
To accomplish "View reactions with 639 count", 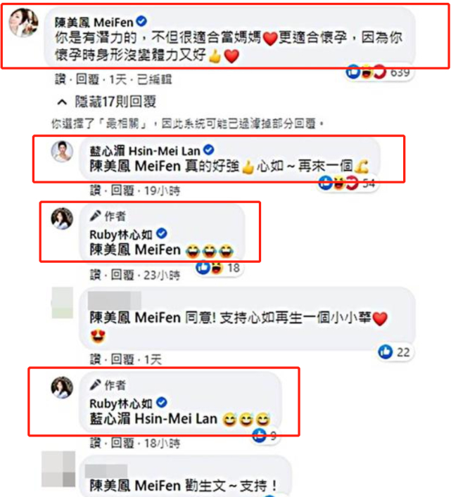I will tap(379, 72).
